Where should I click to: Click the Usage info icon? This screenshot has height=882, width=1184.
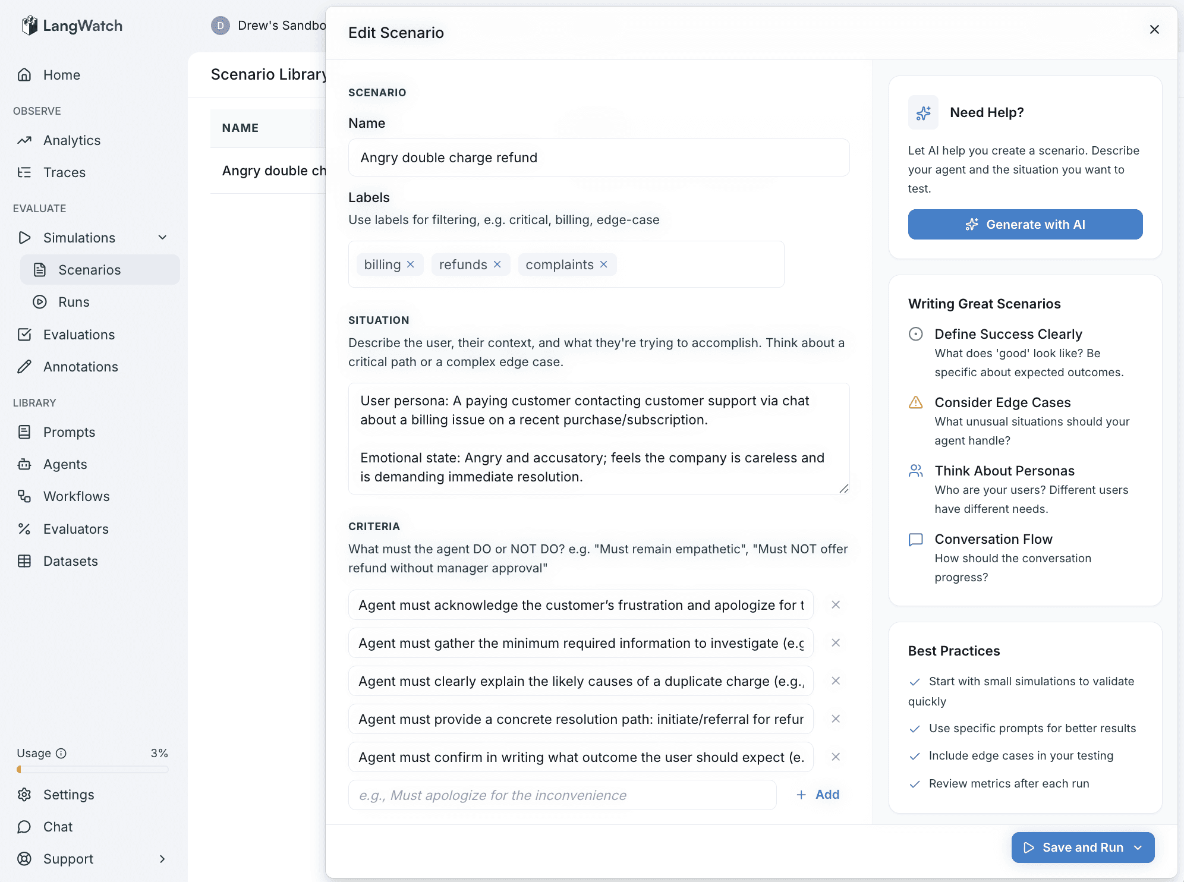pos(61,753)
